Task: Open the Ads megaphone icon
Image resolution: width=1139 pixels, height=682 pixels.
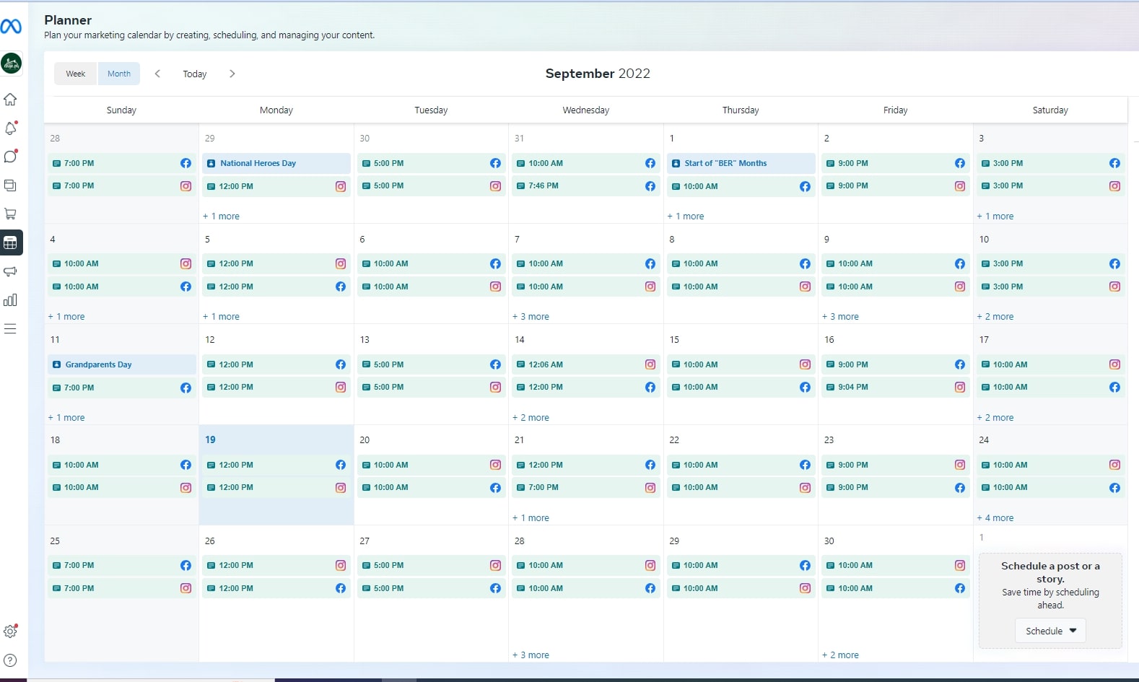Action: 10,271
